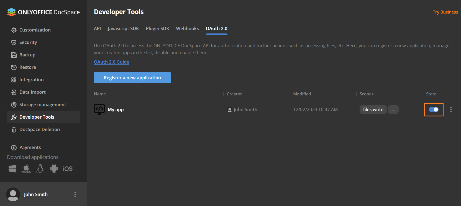Select the OAuth 2.0 tab

point(217,28)
